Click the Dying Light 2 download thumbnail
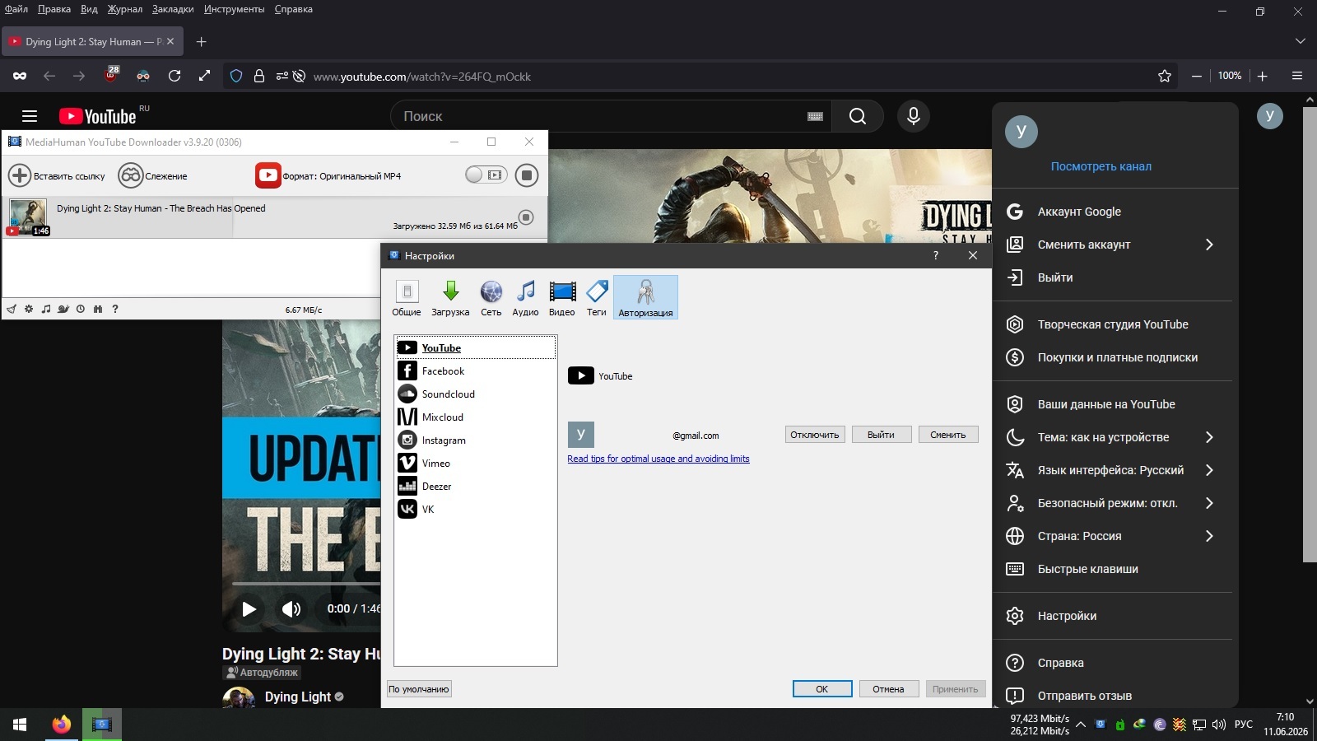 (28, 217)
